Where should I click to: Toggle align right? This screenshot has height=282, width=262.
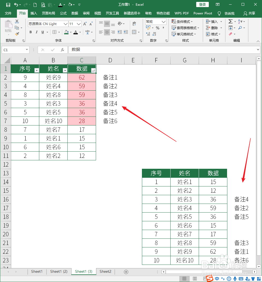click(x=113, y=32)
